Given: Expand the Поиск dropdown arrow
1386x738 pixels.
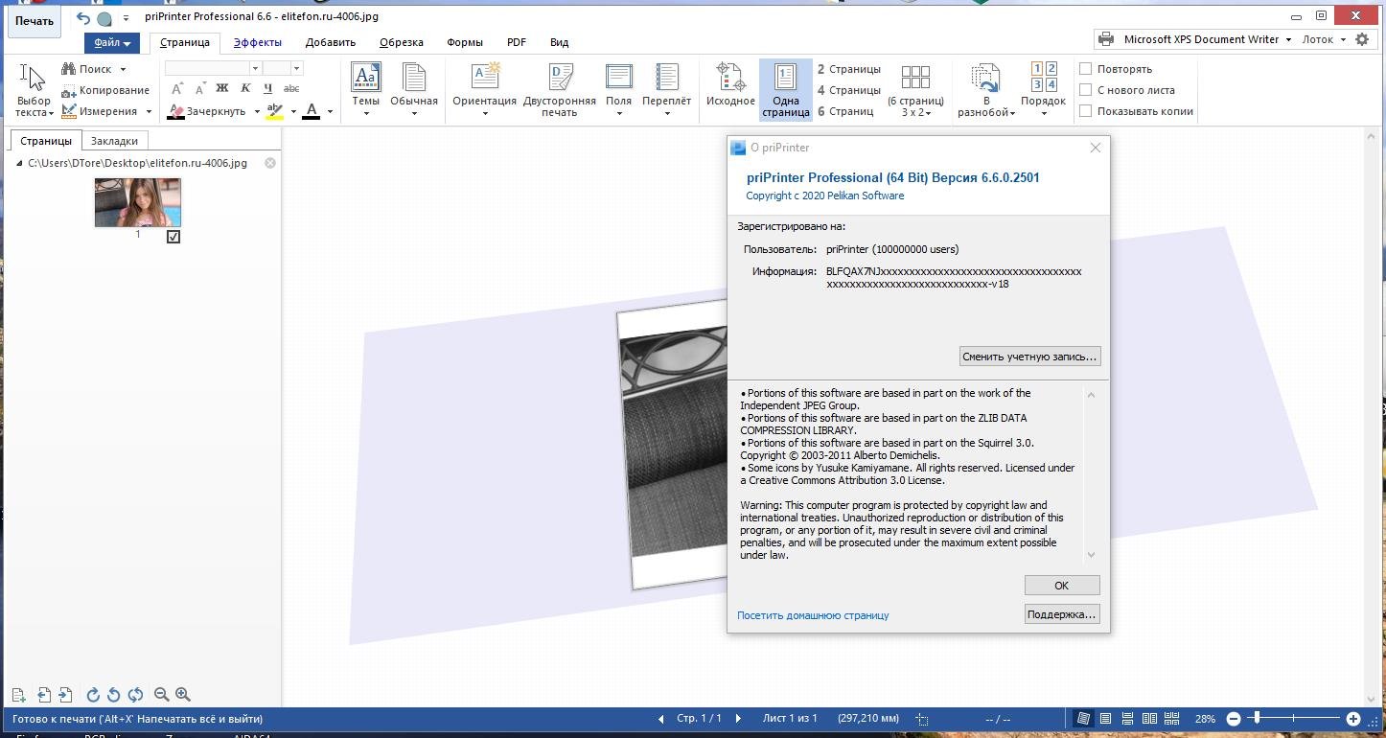Looking at the screenshot, I should 123,69.
